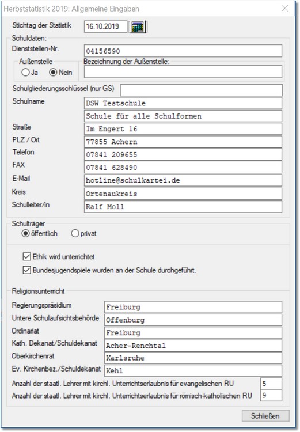
Task: Click the Stichtag der Statistik date field
Action: 105,26
